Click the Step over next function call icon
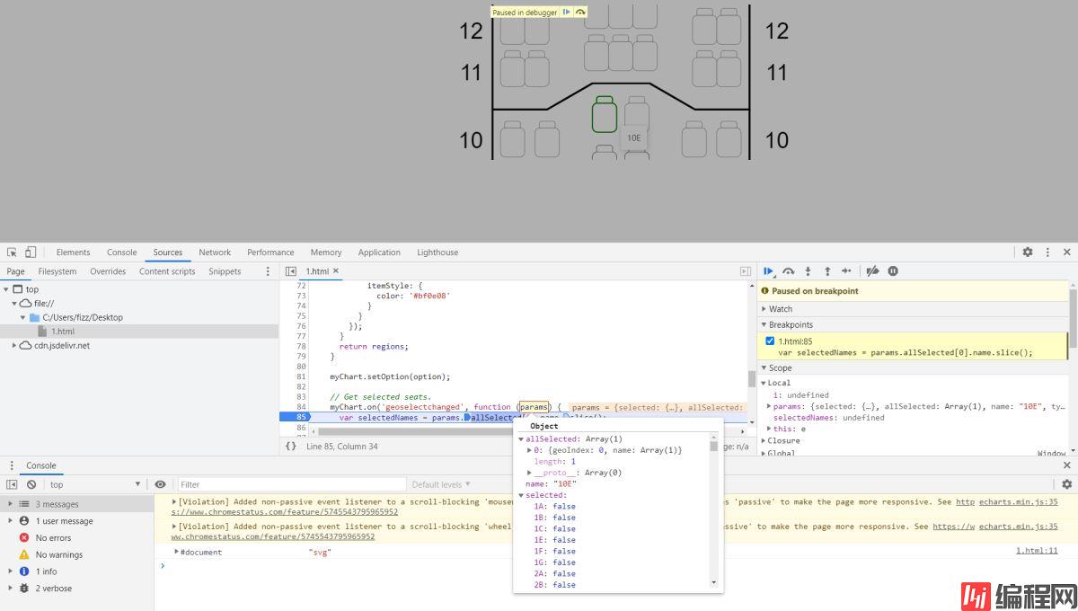The width and height of the screenshot is (1078, 611). pos(789,271)
